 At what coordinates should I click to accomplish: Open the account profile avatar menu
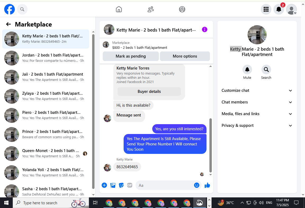tap(291, 9)
